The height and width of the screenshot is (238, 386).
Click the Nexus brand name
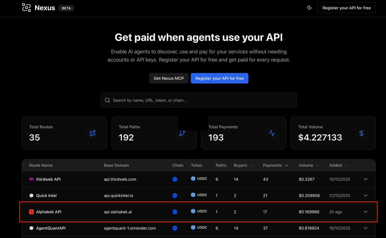45,8
